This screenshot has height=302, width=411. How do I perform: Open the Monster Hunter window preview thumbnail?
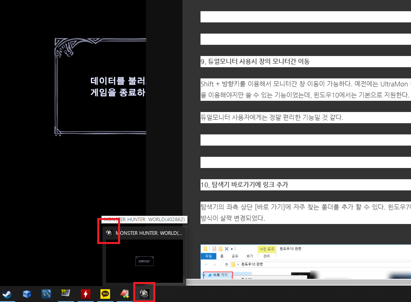click(144, 261)
